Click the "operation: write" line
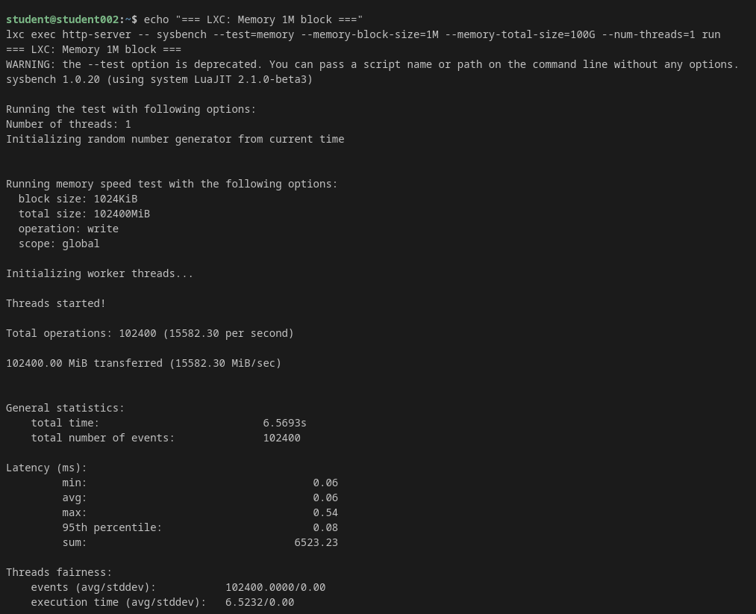Screen dimensions: 756x614 coord(69,229)
